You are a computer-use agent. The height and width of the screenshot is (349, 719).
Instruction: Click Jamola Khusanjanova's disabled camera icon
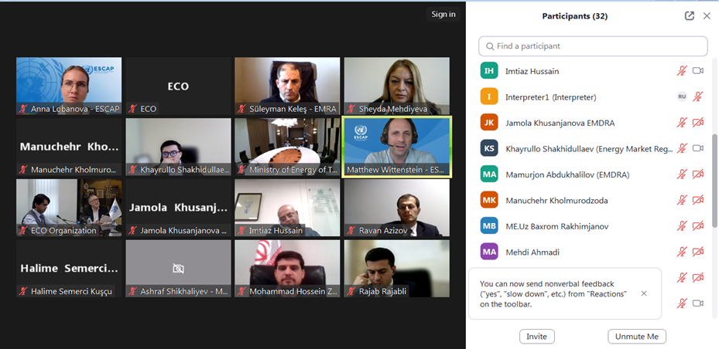(x=698, y=123)
